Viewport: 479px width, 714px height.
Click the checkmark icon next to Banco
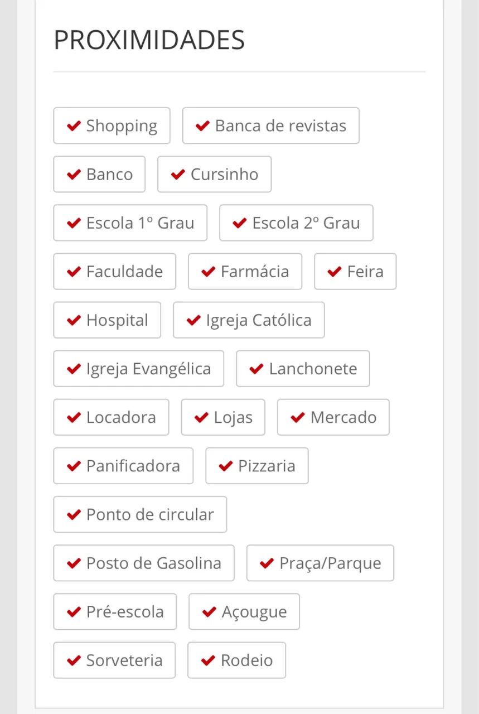click(x=74, y=174)
